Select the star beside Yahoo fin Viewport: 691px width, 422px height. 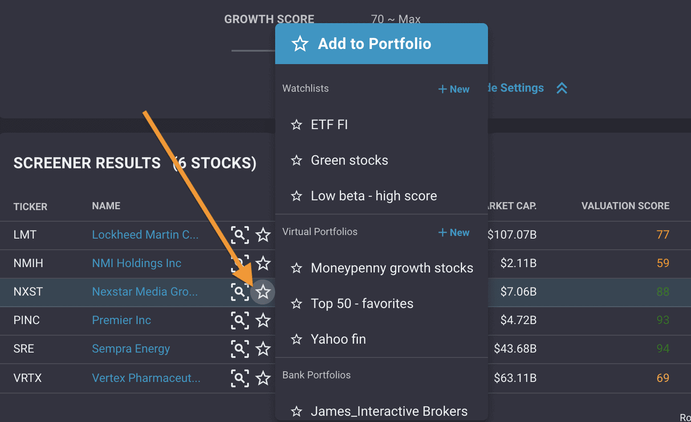pyautogui.click(x=297, y=339)
